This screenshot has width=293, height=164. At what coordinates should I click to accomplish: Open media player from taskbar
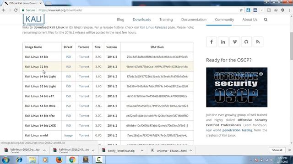point(45,160)
